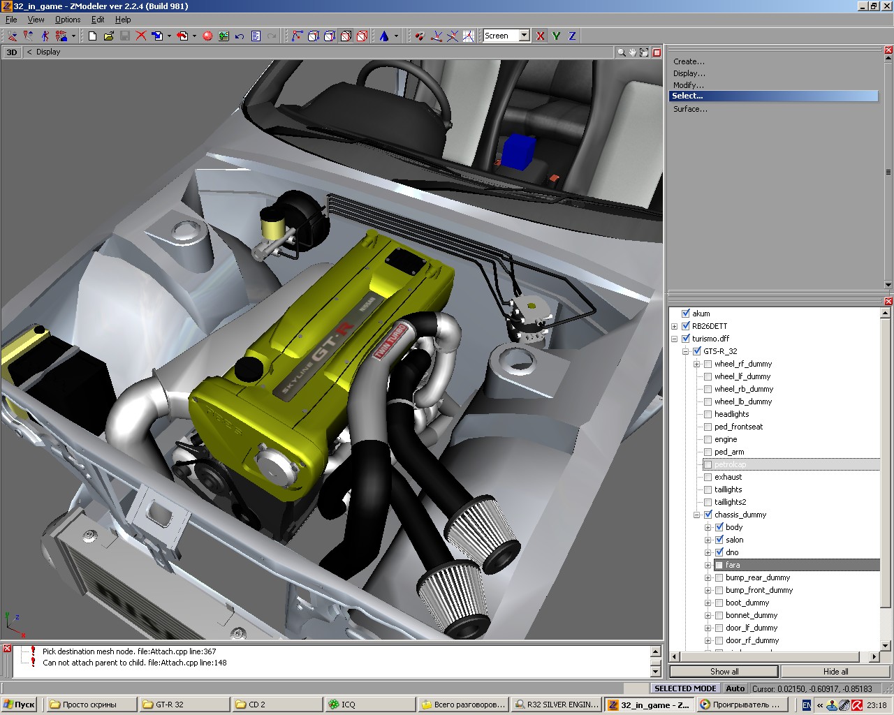The height and width of the screenshot is (715, 894).
Task: Uncheck the body checkbox
Action: [719, 527]
